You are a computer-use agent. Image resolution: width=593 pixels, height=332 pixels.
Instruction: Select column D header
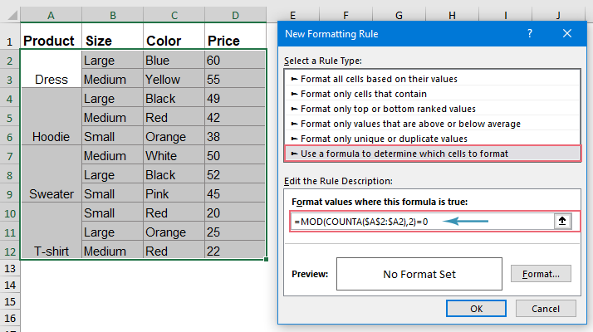click(236, 14)
